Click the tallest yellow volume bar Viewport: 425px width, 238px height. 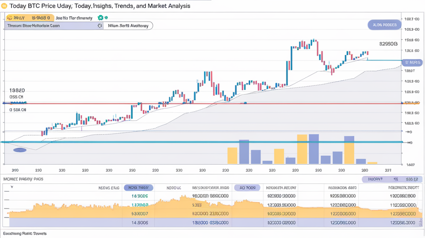[302, 149]
